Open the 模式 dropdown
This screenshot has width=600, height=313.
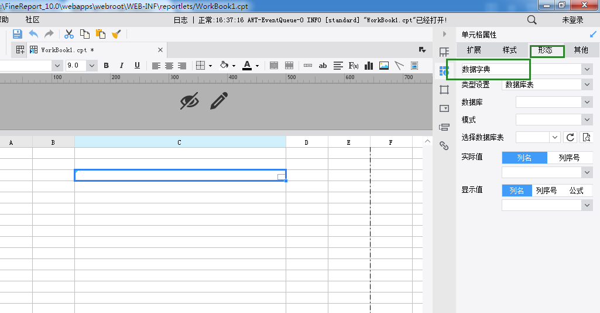587,120
